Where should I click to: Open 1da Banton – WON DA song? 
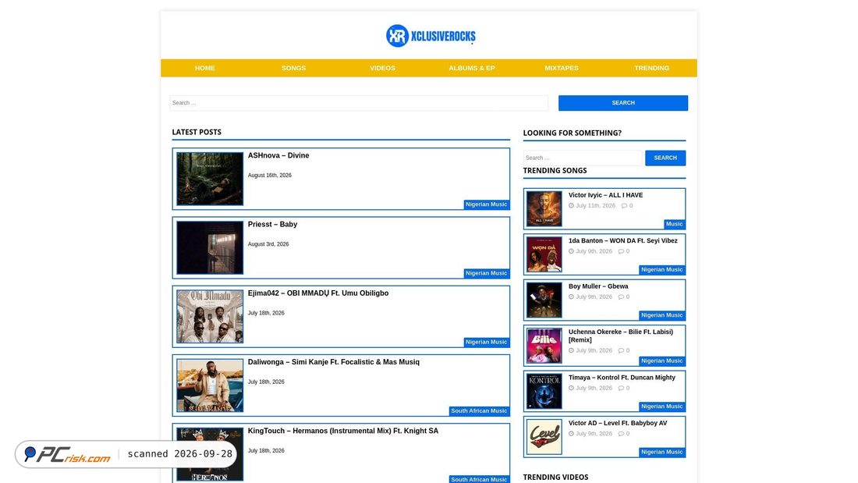[622, 240]
